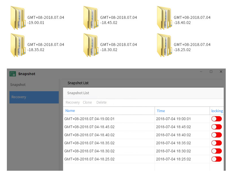Click the Delete action button
Image resolution: width=234 pixels, height=177 pixels.
point(101,102)
